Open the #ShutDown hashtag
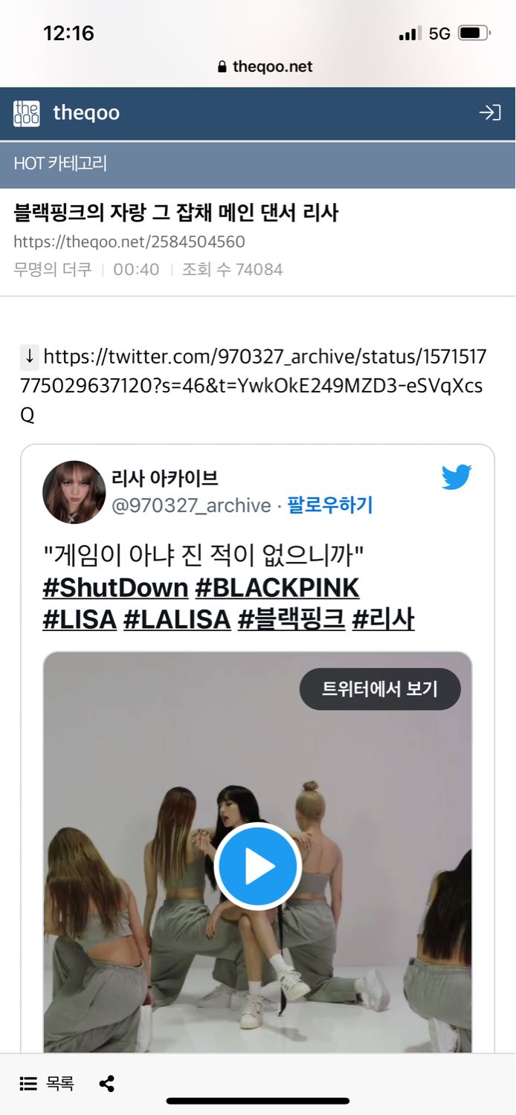Screen dimensions: 516x1115 (115, 587)
